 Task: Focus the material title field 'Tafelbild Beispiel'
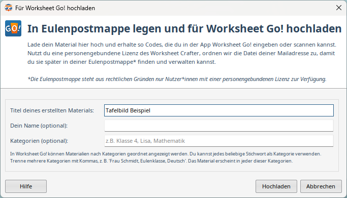(219, 110)
